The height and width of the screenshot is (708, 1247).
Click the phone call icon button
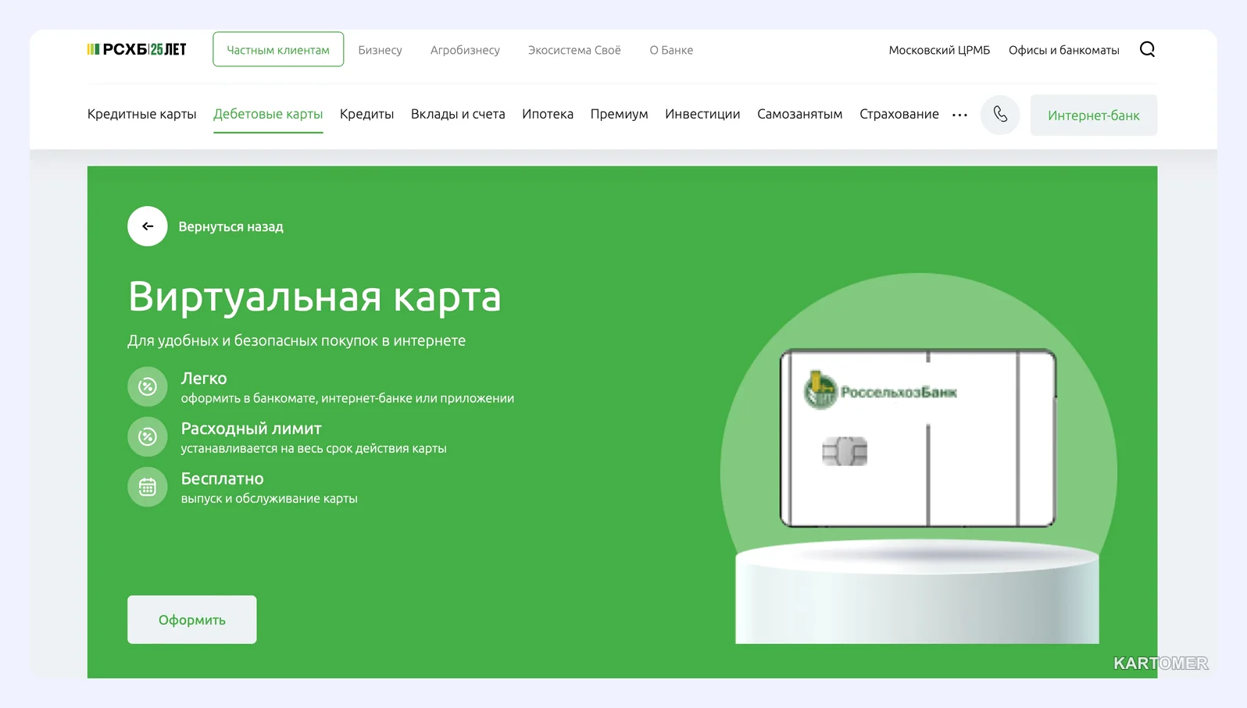tap(1000, 115)
